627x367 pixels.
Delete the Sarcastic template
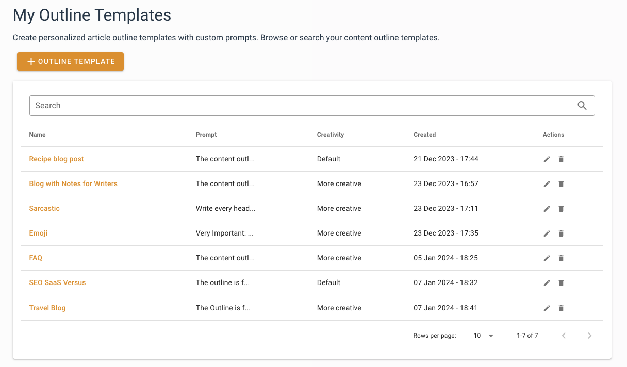(x=561, y=208)
